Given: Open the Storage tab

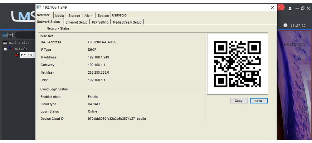Looking at the screenshot, I should pos(74,16).
